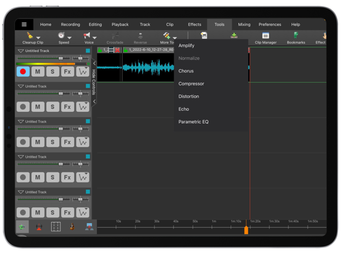Open Fx for the fourth track
The image size is (341, 256).
67,177
